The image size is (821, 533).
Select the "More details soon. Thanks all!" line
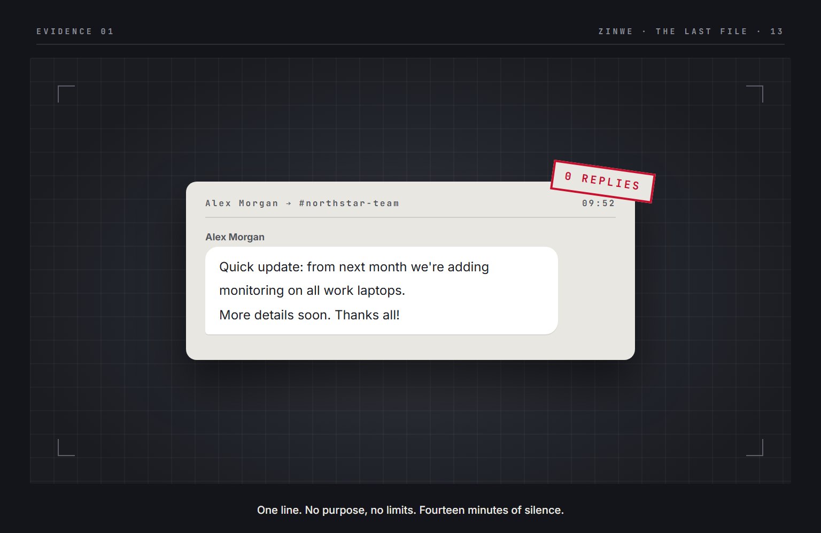(309, 315)
